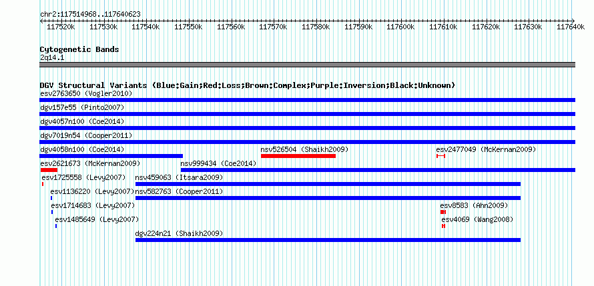Click the 117630k ruler position

[528, 27]
